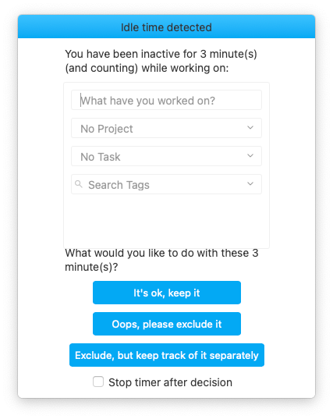Viewport: 333px width, 419px height.
Task: Click the "Idle time detected" title bar
Action: [x=166, y=27]
